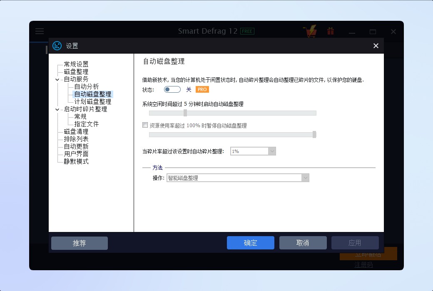Open 排除列表 settings page

point(76,139)
